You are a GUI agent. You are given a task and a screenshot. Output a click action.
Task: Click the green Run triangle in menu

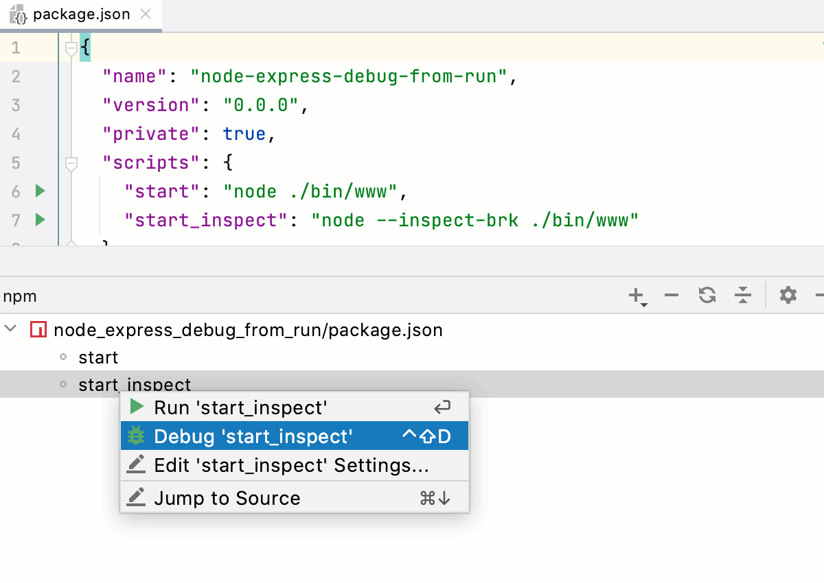137,407
